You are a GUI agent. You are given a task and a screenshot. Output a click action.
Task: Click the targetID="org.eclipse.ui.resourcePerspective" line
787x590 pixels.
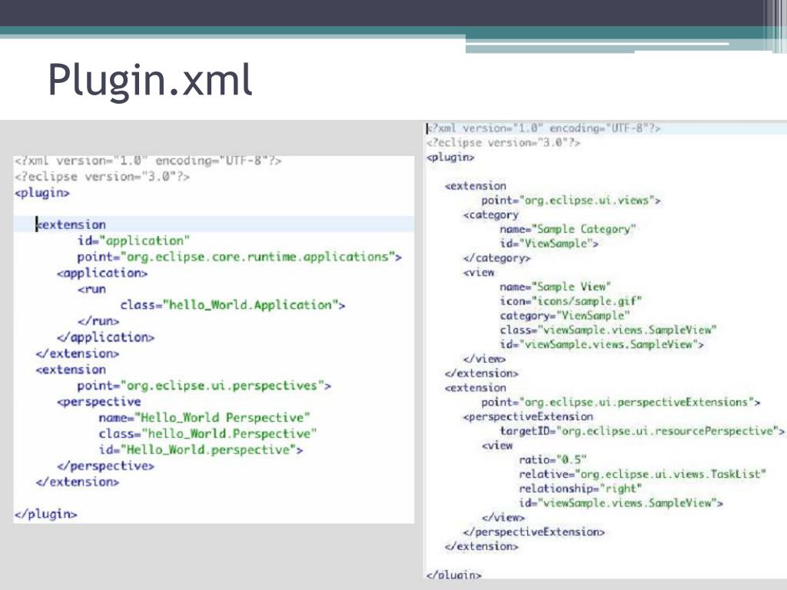click(x=642, y=431)
